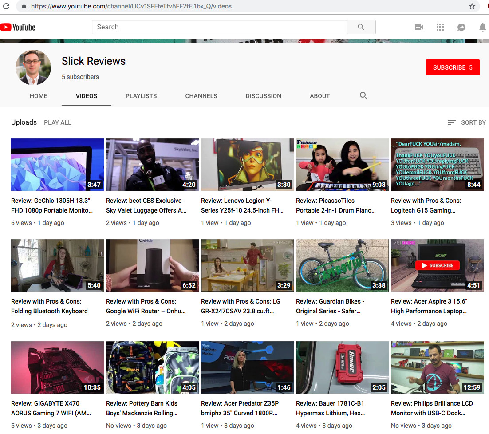Open Folding Bluetooth Keyboard thumbnail
The width and height of the screenshot is (489, 434).
point(58,265)
